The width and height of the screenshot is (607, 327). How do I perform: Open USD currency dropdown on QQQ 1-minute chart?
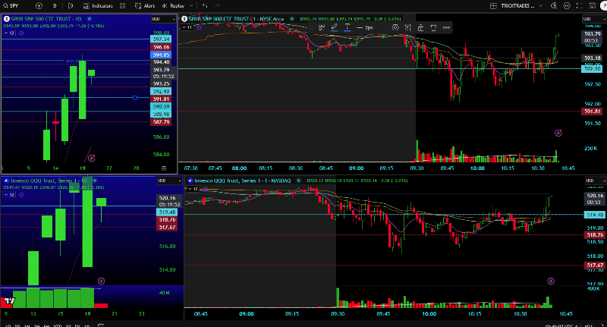pos(596,181)
